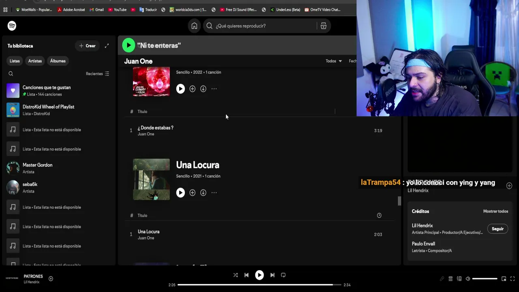Open Adobe Acrobat bookmark

71,10
